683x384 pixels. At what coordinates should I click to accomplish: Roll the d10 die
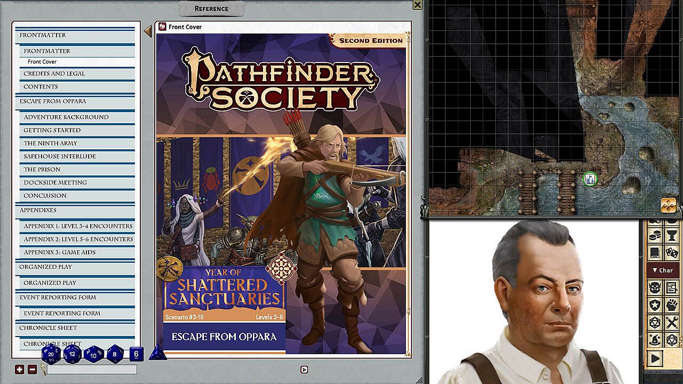pos(94,354)
